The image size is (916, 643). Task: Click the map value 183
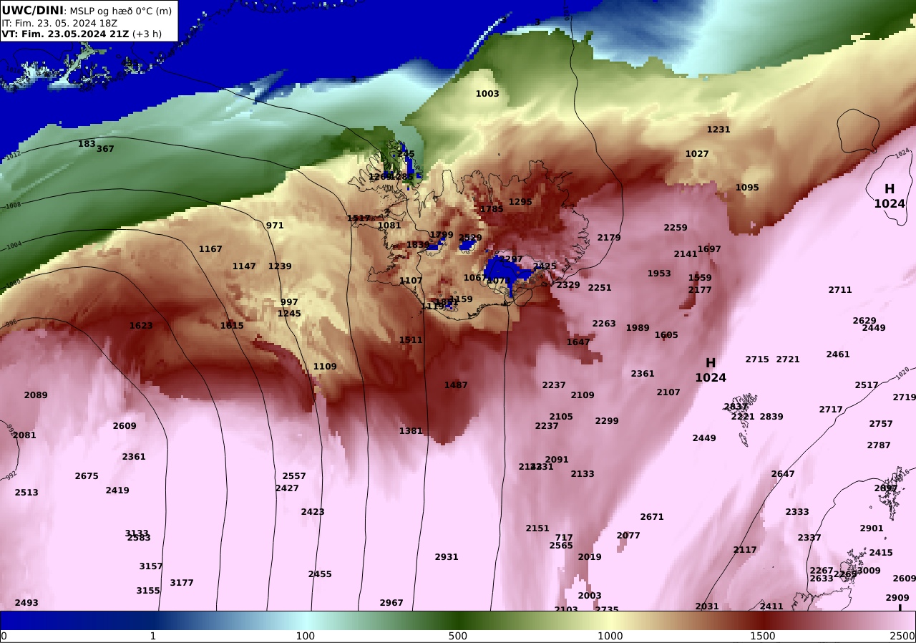[87, 144]
